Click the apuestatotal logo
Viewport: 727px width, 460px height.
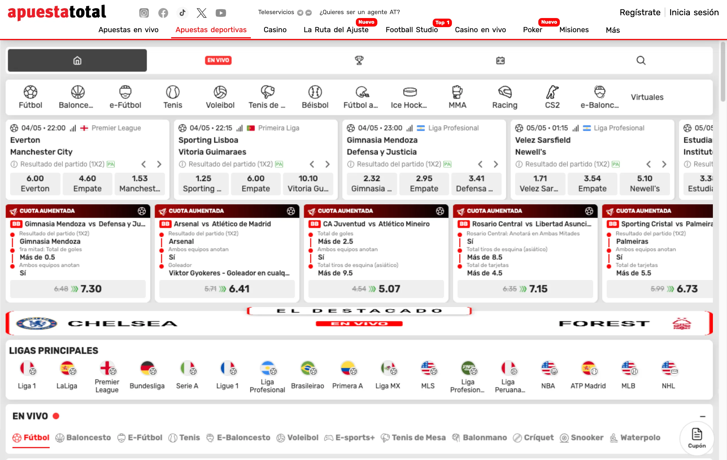click(x=57, y=12)
